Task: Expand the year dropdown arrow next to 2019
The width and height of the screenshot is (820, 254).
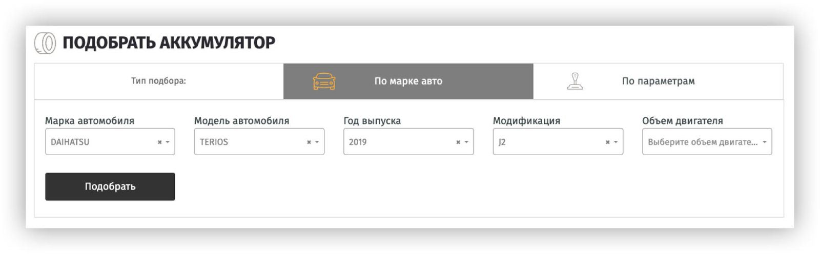Action: coord(466,142)
